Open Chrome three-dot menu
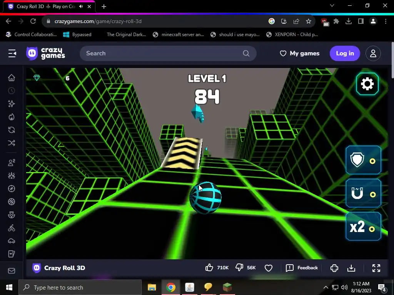 (386, 22)
